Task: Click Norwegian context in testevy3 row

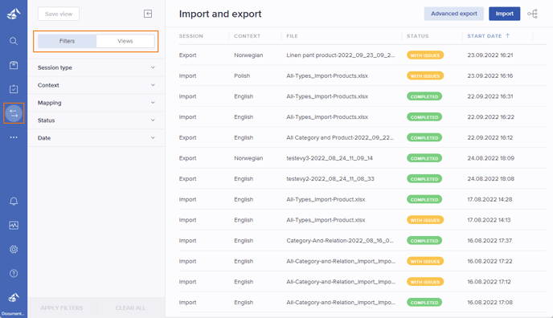Action: pyautogui.click(x=248, y=158)
